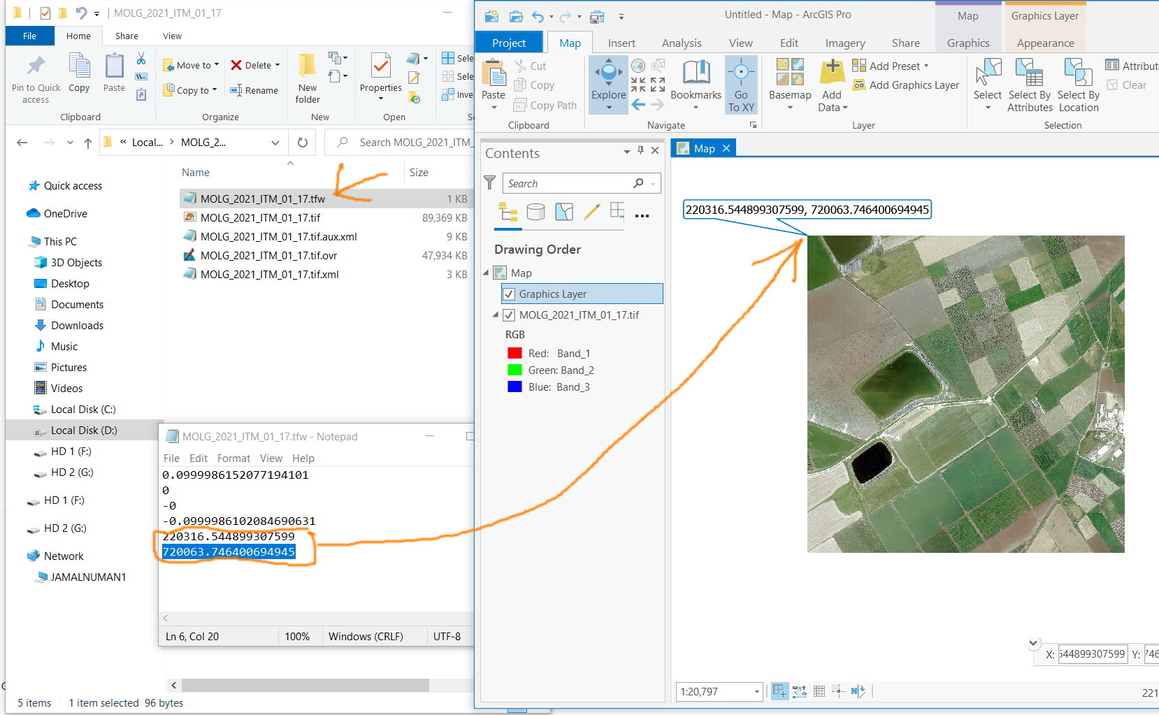This screenshot has width=1159, height=715.
Task: Open Select By Location
Action: pyautogui.click(x=1079, y=85)
